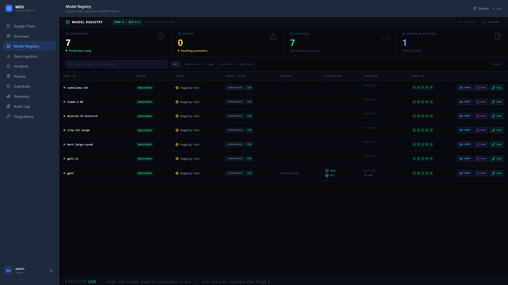
Task: Filter models by Staged
Action: click(x=210, y=64)
